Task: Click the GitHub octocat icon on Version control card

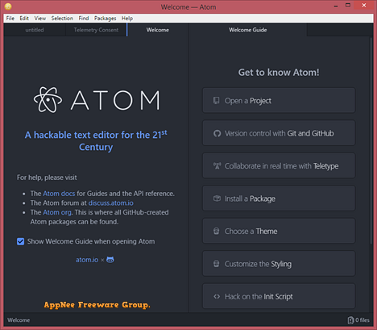Action: point(217,133)
